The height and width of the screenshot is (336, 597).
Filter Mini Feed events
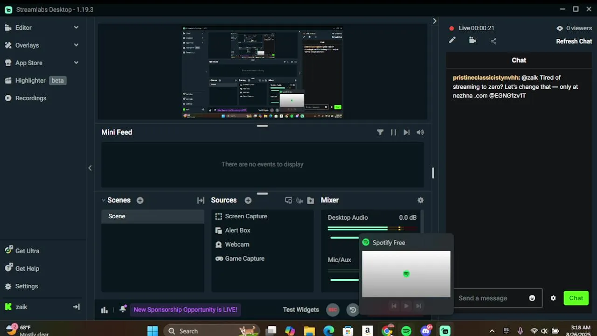click(380, 133)
